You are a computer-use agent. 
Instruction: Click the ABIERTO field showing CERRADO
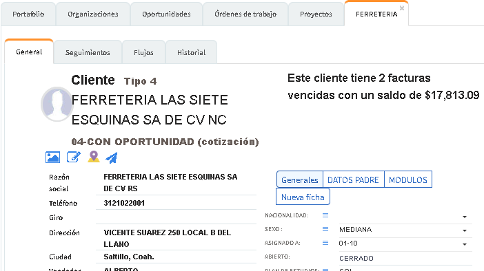405,258
